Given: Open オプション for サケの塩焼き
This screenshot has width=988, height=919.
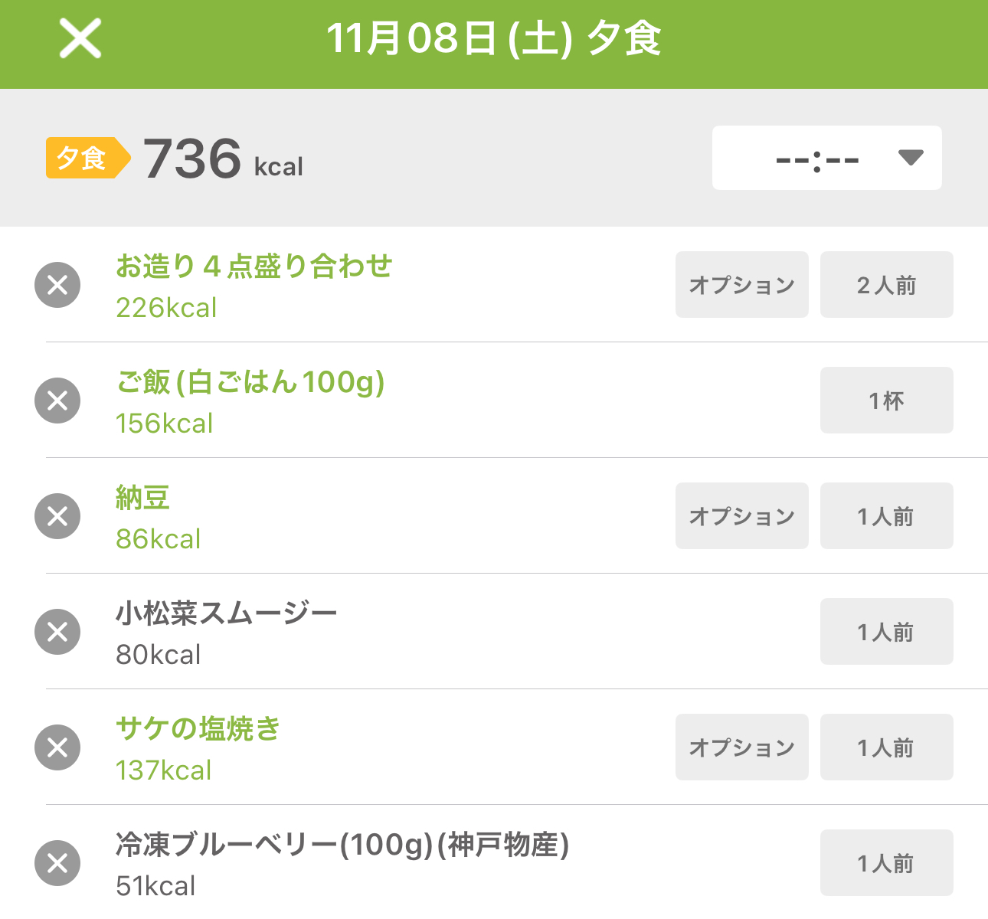Looking at the screenshot, I should 741,747.
